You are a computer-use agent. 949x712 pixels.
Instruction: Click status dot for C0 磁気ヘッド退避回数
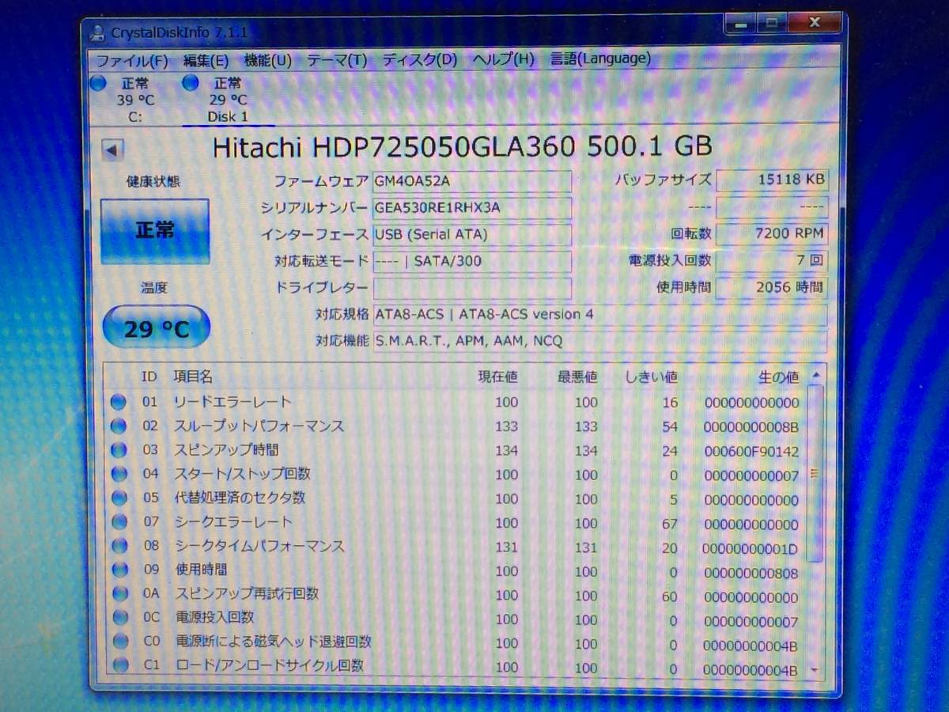pyautogui.click(x=119, y=641)
